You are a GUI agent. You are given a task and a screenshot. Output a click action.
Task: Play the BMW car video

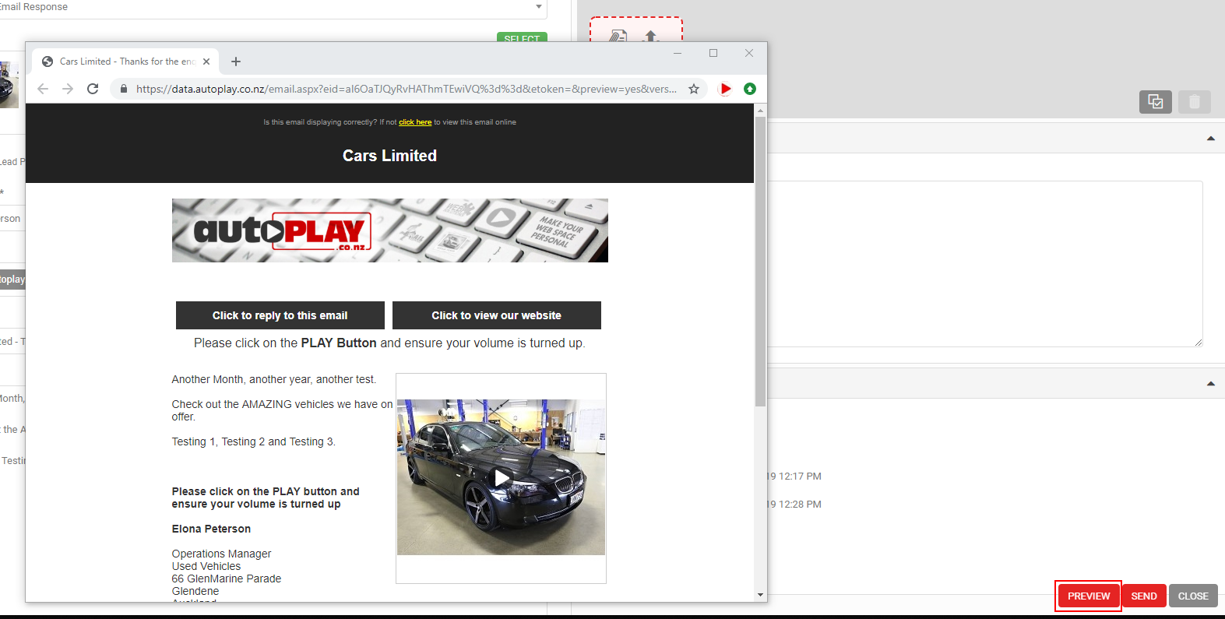point(502,477)
